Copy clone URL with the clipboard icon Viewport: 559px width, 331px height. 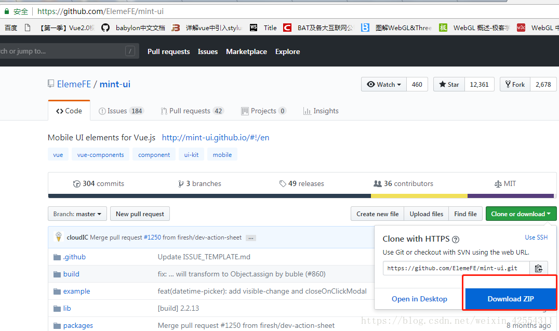click(539, 268)
